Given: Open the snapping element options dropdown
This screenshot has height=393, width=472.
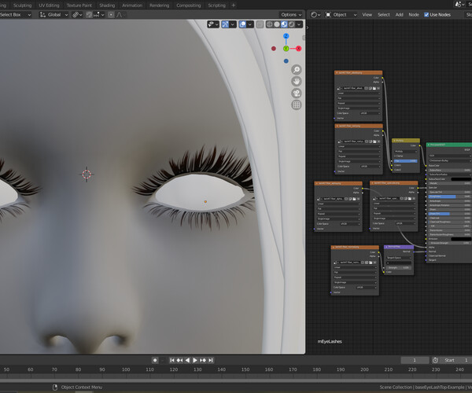Looking at the screenshot, I should click(99, 15).
